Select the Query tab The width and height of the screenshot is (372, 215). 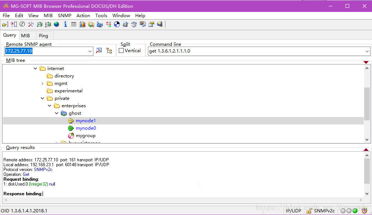(x=9, y=35)
